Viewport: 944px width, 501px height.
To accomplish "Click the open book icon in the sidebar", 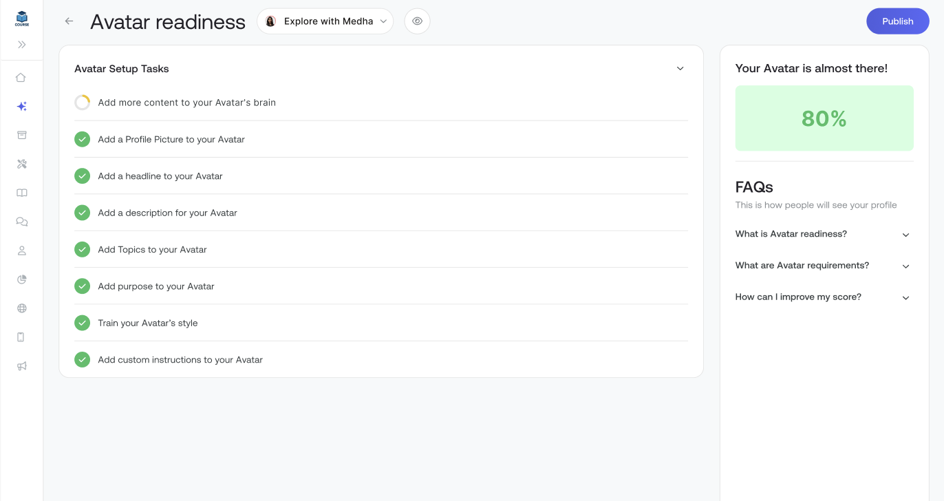I will [21, 193].
